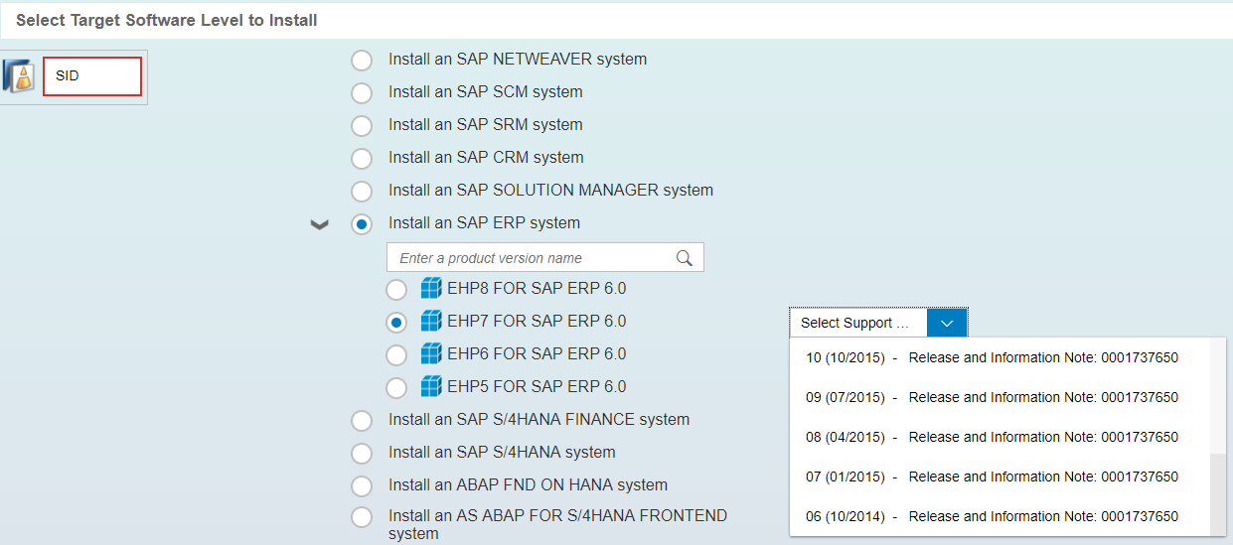The width and height of the screenshot is (1233, 545).
Task: Select Install an SAP SCM system radio
Action: tap(362, 93)
